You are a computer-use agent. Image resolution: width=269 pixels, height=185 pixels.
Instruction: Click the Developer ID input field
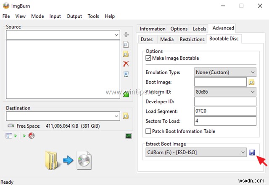click(x=225, y=102)
